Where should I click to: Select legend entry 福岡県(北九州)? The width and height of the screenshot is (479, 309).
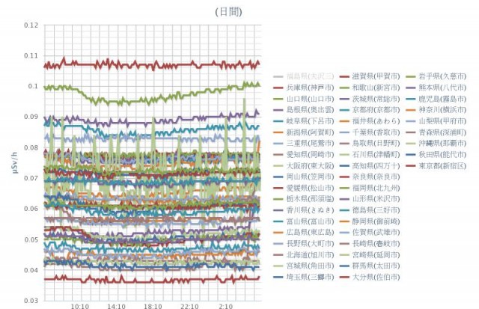[370, 188]
